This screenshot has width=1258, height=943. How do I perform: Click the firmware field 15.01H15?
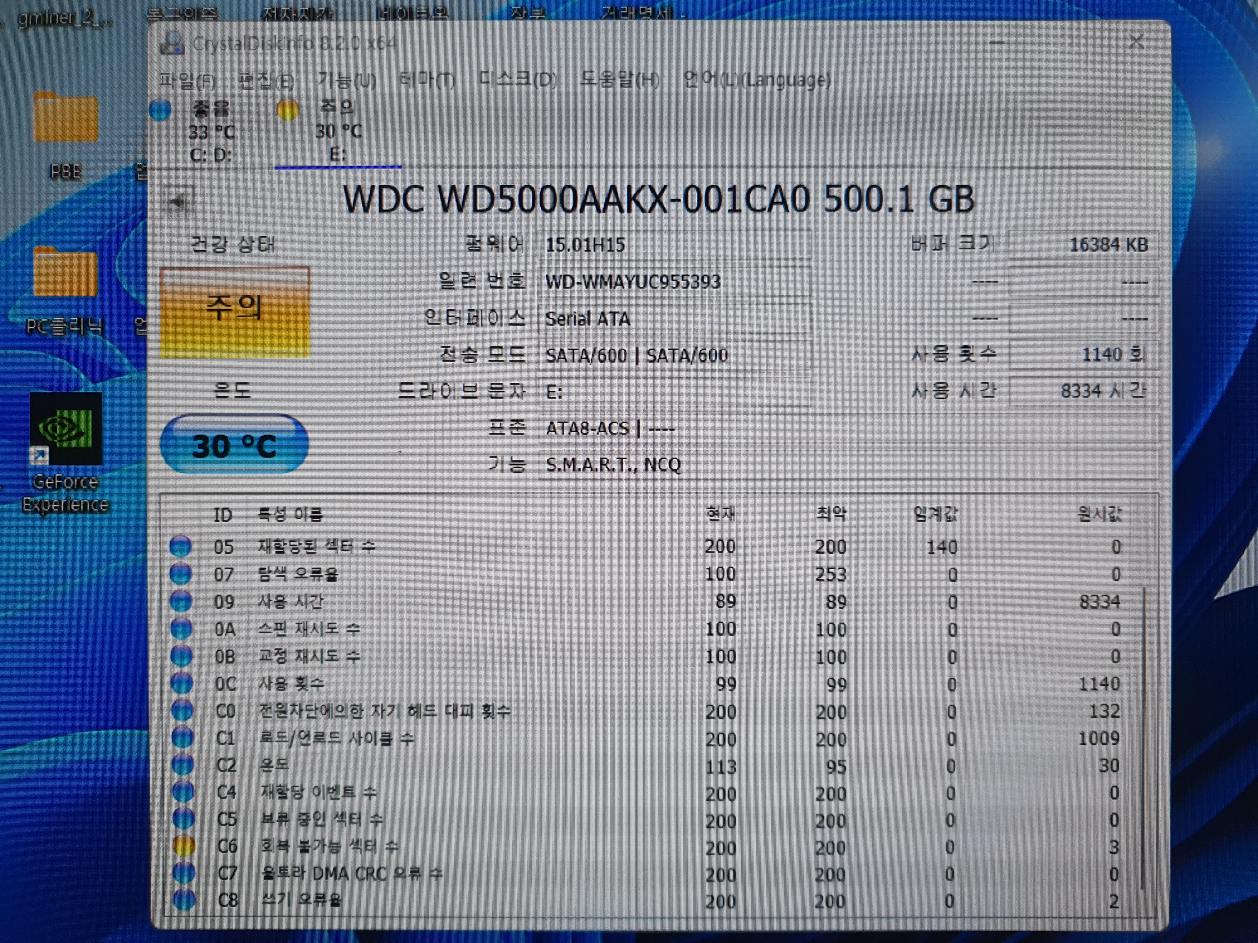click(x=675, y=245)
